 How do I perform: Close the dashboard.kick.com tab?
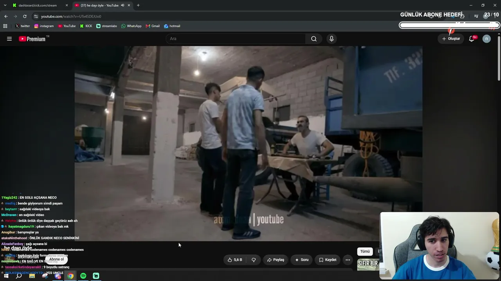tap(67, 5)
